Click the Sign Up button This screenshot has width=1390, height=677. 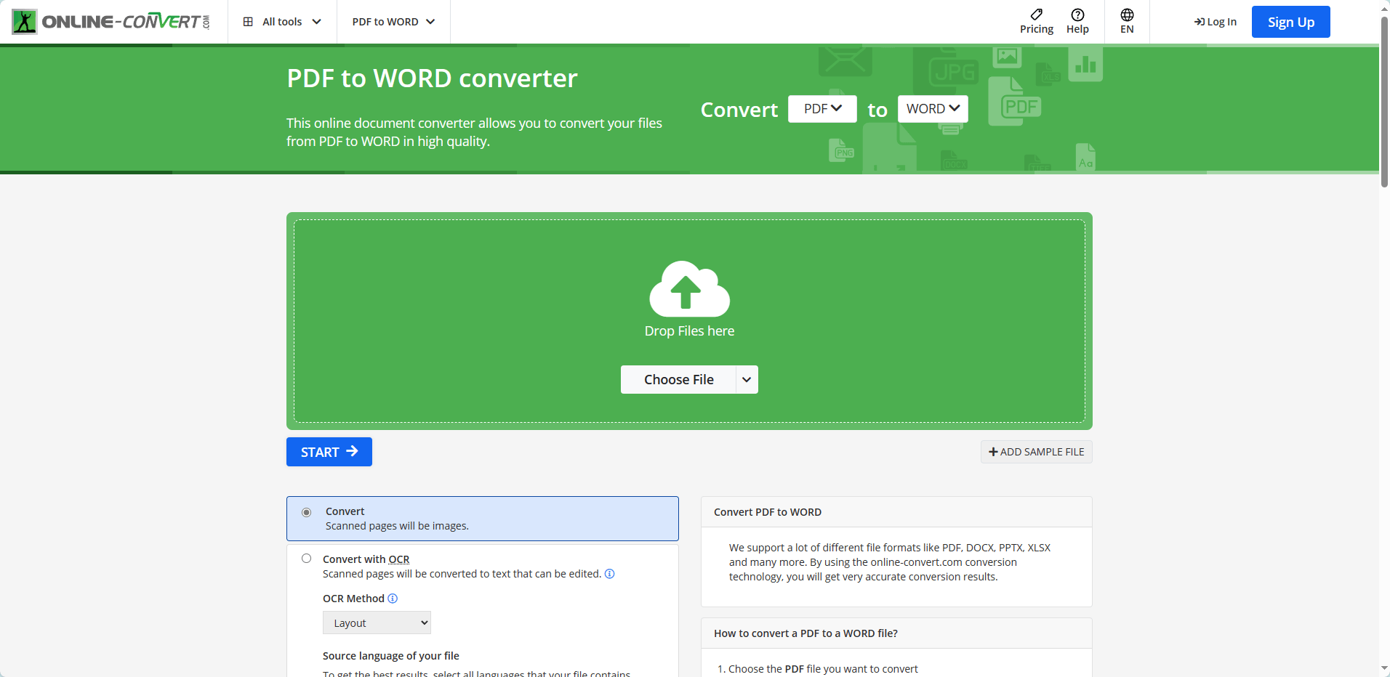coord(1290,22)
